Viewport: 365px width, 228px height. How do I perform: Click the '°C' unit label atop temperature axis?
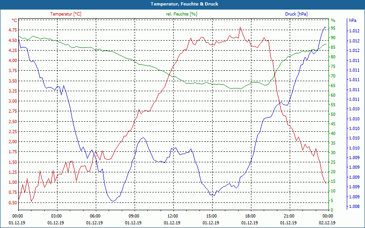tap(15, 20)
